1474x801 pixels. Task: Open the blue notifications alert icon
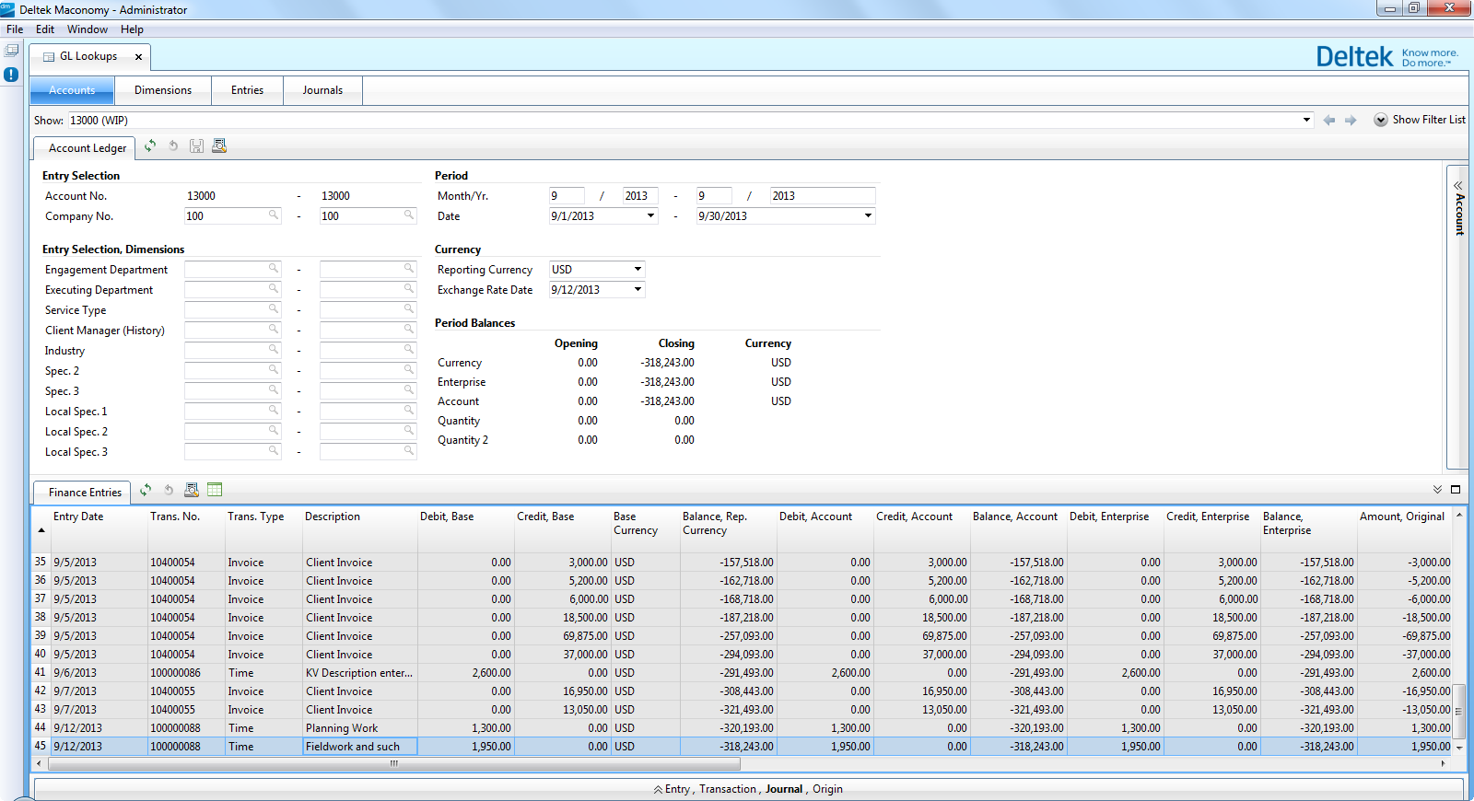(x=11, y=75)
